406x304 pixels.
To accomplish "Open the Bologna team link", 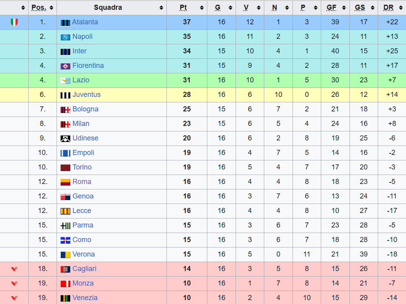I will point(86,109).
